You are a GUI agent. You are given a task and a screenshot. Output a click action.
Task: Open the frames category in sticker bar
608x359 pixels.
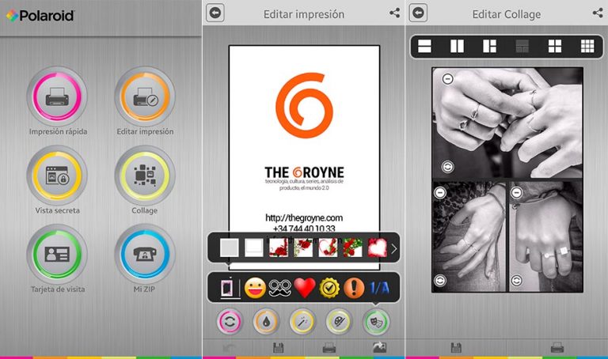coord(228,289)
